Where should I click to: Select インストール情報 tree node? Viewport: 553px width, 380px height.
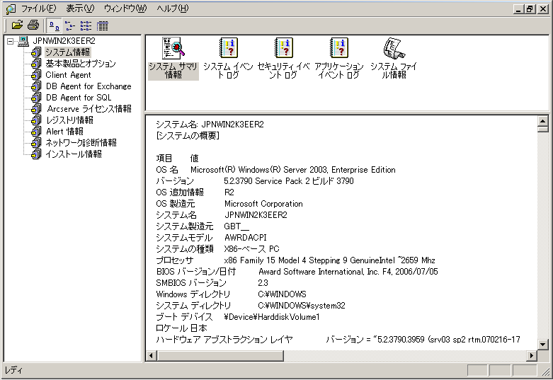[x=74, y=154]
